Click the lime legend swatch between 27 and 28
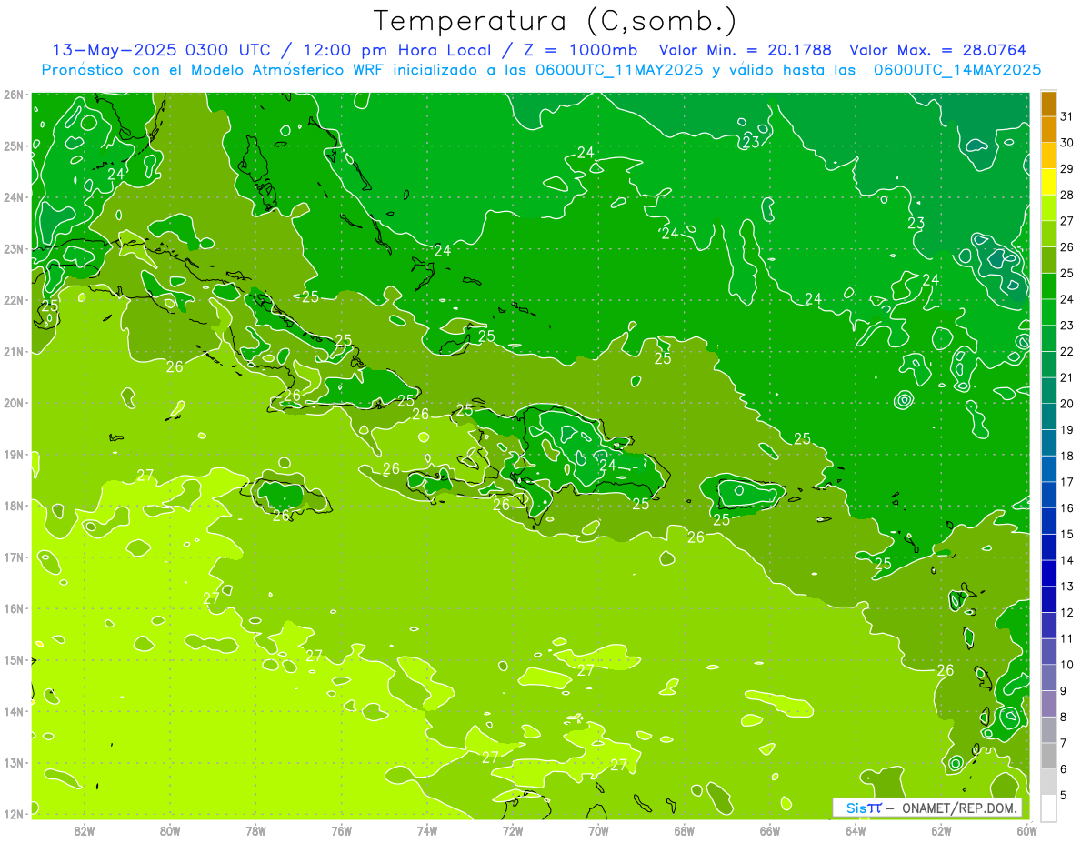 pos(1048,208)
